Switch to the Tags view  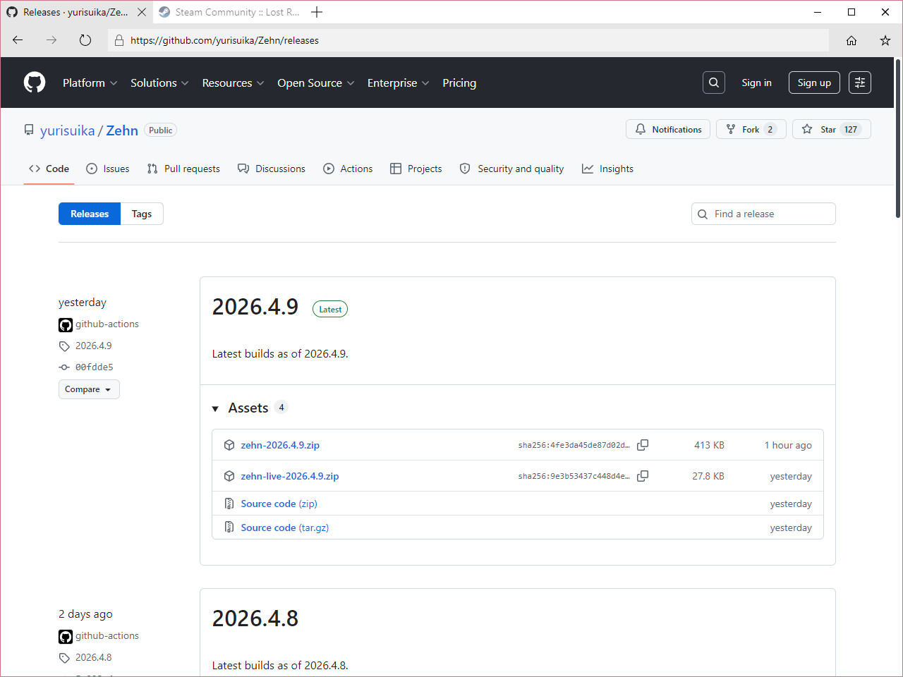click(x=142, y=214)
